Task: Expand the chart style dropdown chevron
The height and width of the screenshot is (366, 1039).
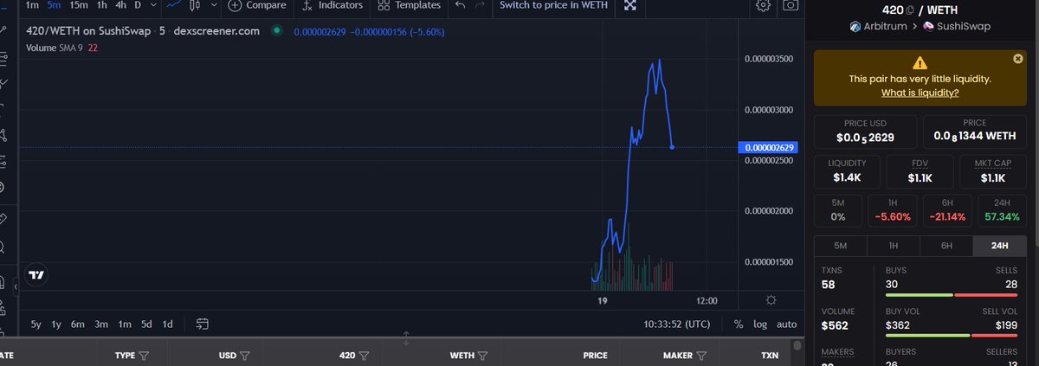Action: [x=213, y=5]
